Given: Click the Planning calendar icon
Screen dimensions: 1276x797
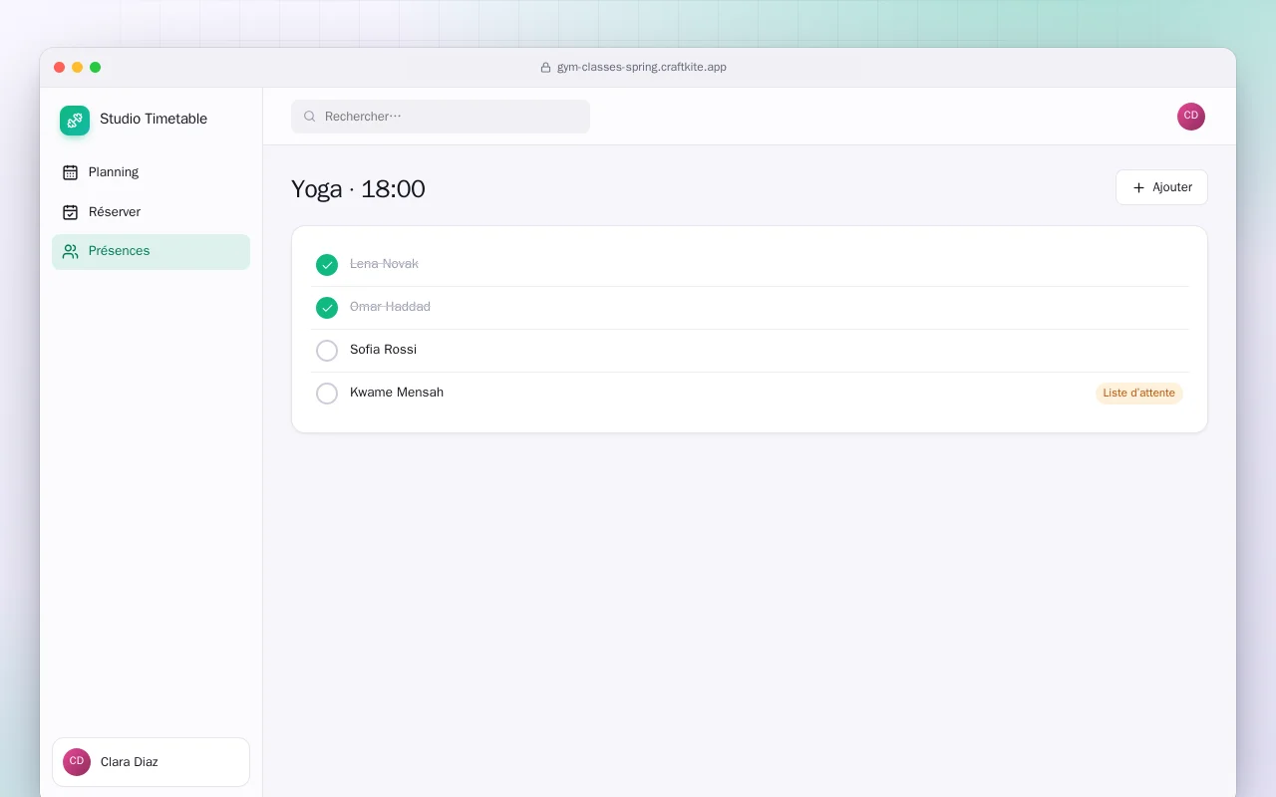Looking at the screenshot, I should (70, 172).
